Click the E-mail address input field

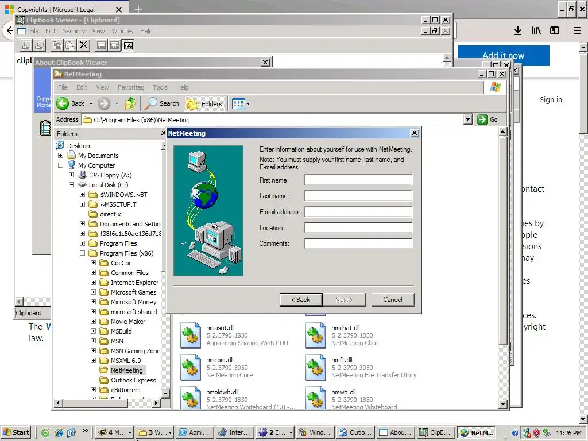click(358, 212)
